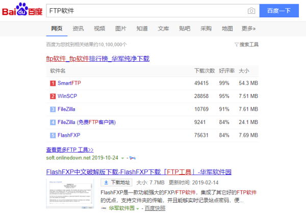The image size is (306, 218).
Task: Click SmartFTP download count 49415
Action: pos(201,83)
